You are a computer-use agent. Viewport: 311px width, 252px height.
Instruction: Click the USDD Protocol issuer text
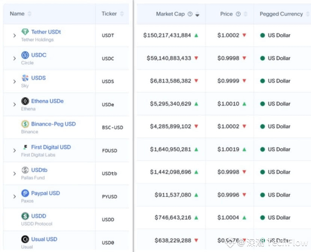[37, 224]
